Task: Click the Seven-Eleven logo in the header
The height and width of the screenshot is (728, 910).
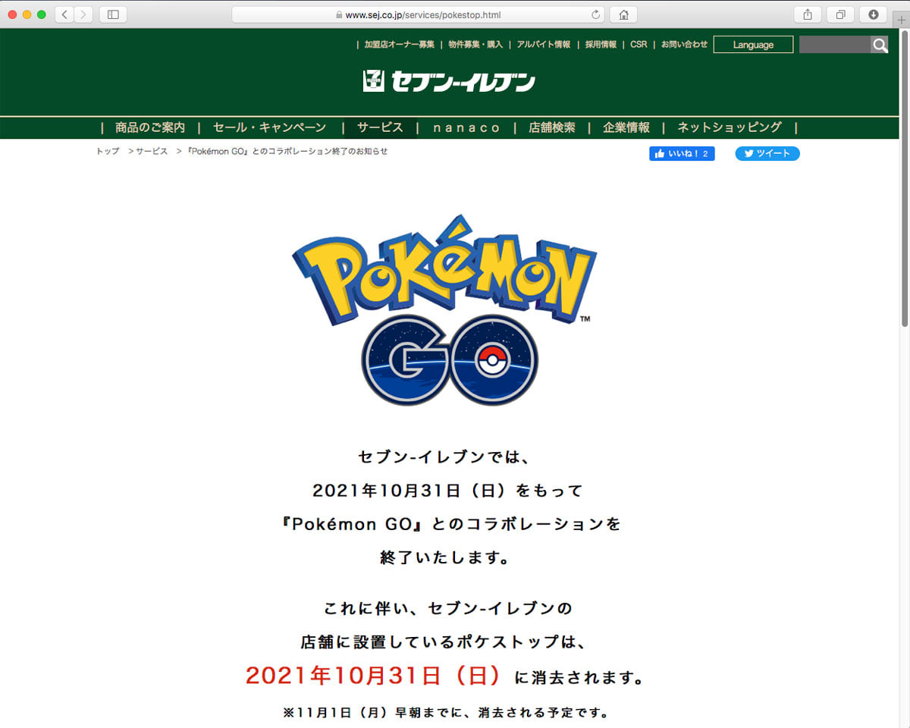Action: pyautogui.click(x=449, y=80)
